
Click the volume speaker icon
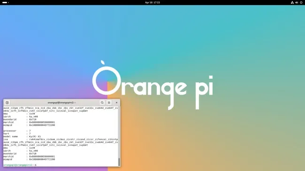(x=297, y=2)
